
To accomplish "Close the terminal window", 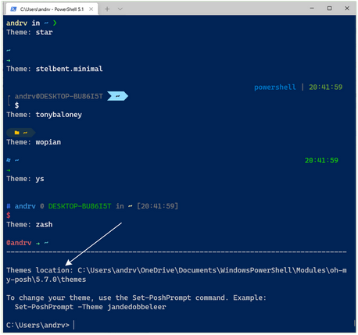I will [347, 9].
